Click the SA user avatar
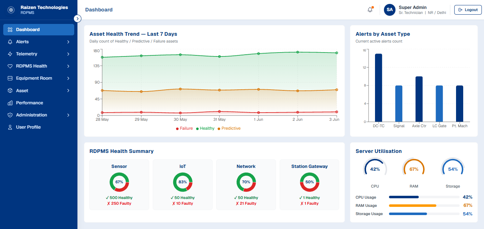This screenshot has width=484, height=229. (x=389, y=10)
